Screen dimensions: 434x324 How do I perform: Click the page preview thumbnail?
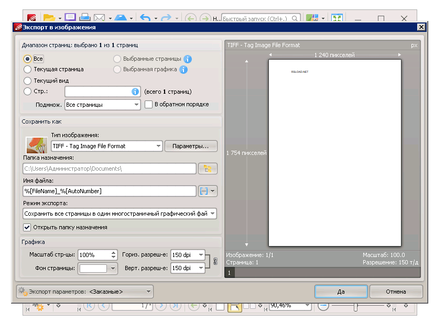point(334,153)
